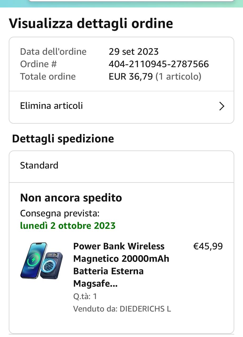The width and height of the screenshot is (243, 337).
Task: Tap the EUR 36,79 order total
Action: coord(131,76)
